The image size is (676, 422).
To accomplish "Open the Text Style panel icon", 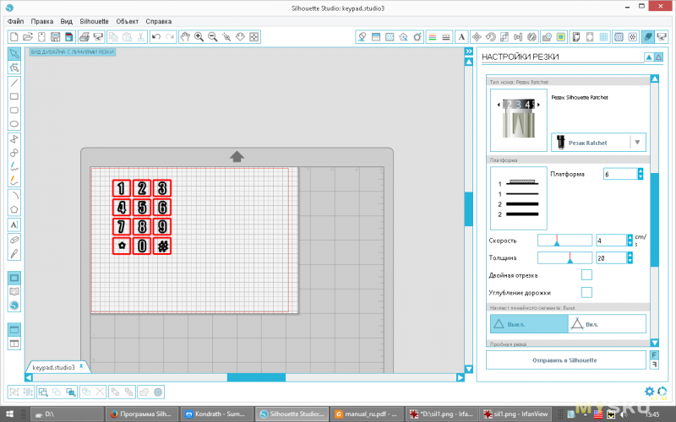I will tap(461, 37).
